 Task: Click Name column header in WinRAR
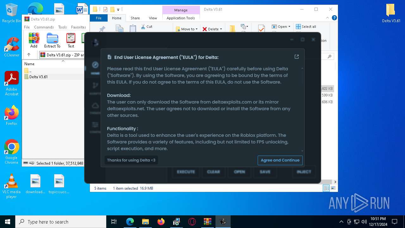tap(29, 64)
